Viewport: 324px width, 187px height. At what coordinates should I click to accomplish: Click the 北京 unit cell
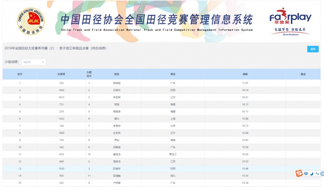pos(173,126)
